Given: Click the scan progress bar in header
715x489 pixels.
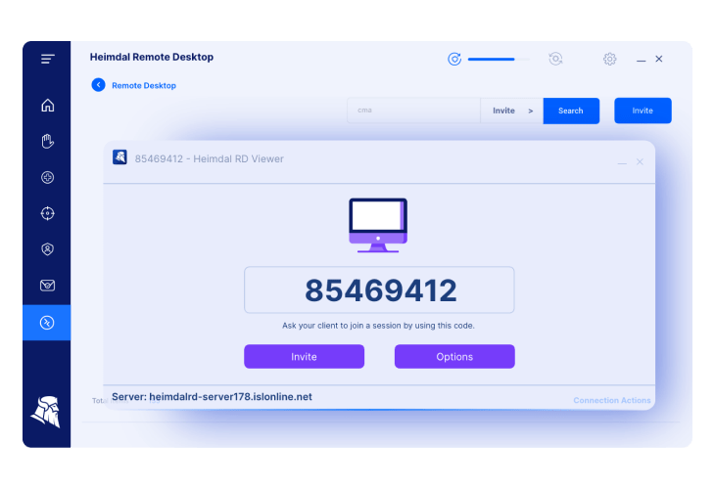Looking at the screenshot, I should tap(499, 60).
